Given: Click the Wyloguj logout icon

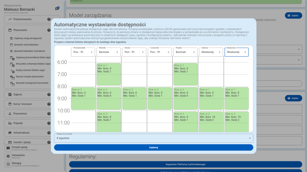Looking at the screenshot, I should click(x=8, y=164).
